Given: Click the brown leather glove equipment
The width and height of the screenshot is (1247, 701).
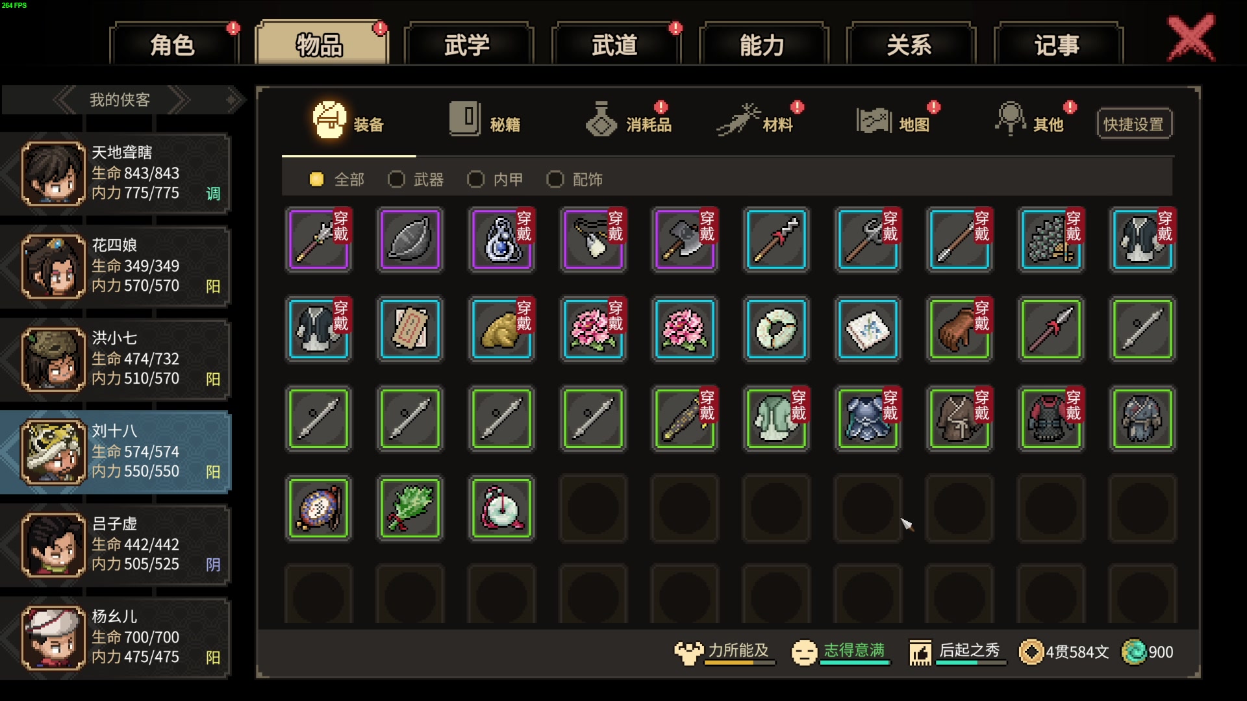Looking at the screenshot, I should pos(959,329).
